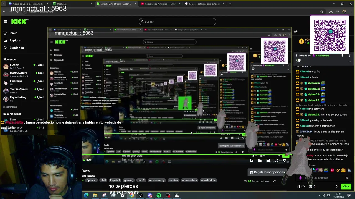This screenshot has width=355, height=199.
Task: Open a new browser tab
Action: pyautogui.click(x=230, y=4)
